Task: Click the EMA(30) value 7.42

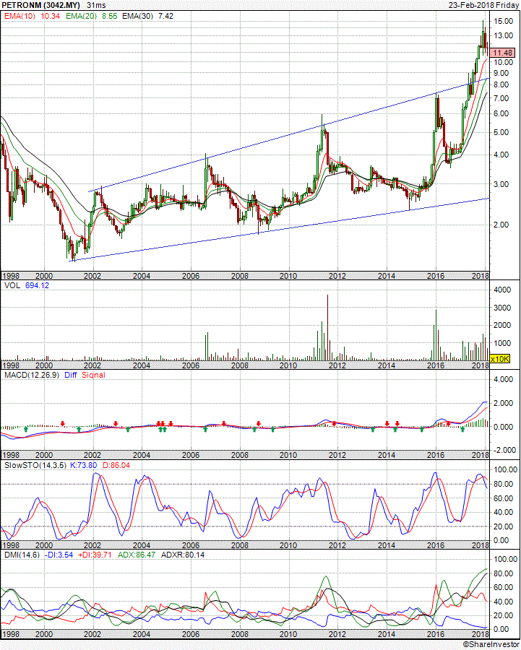Action: click(x=166, y=16)
